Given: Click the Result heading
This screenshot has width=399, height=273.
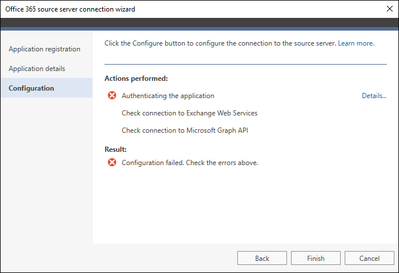Looking at the screenshot, I should (115, 149).
